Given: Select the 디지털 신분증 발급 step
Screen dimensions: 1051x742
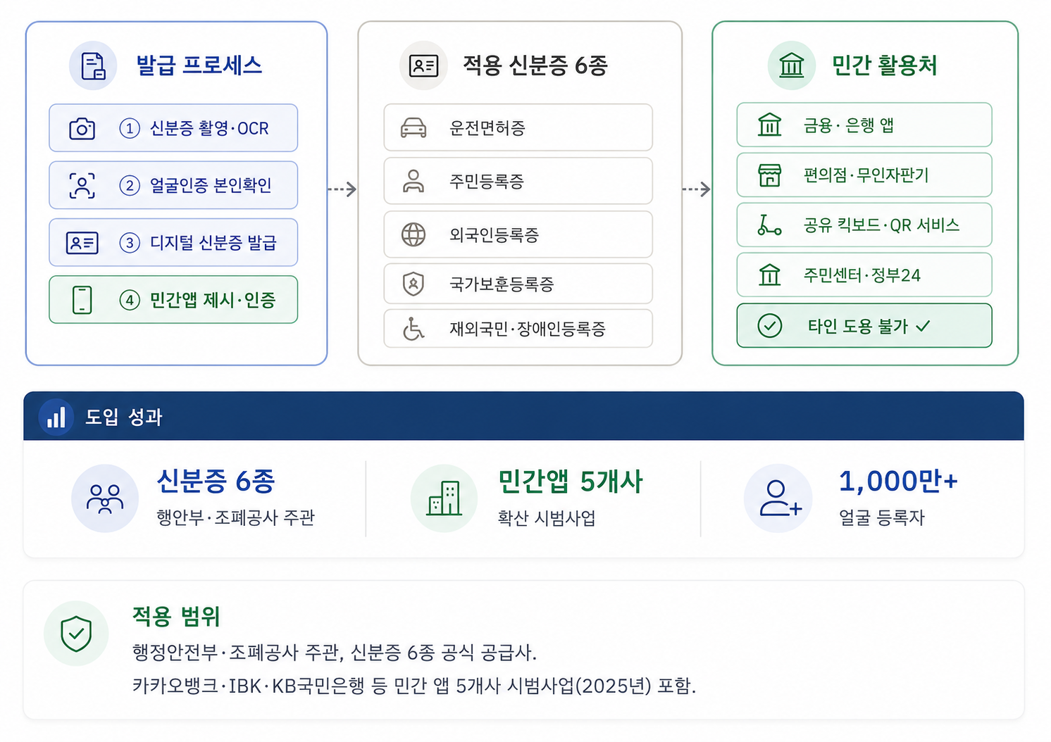Looking at the screenshot, I should pyautogui.click(x=173, y=243).
